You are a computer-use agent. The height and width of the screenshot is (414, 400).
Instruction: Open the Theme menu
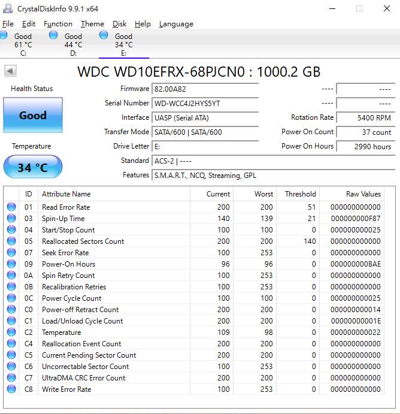click(x=92, y=24)
